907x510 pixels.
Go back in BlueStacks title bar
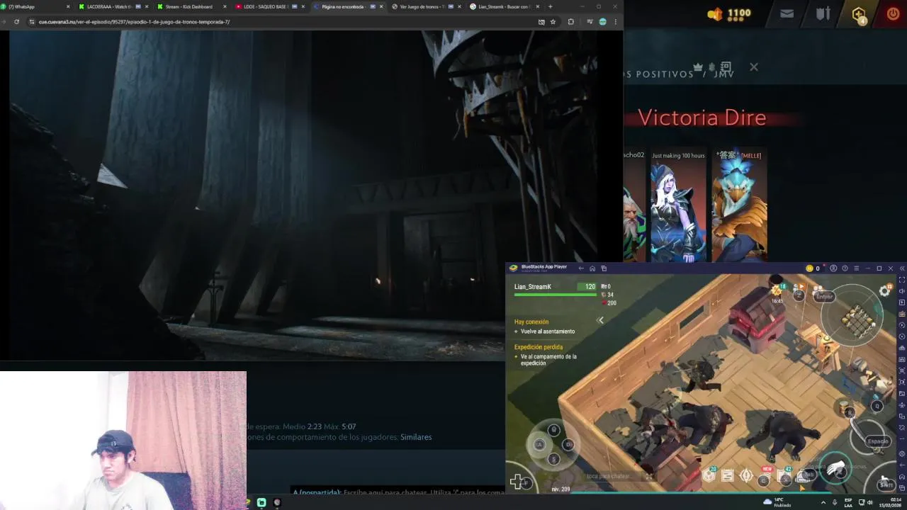point(581,268)
